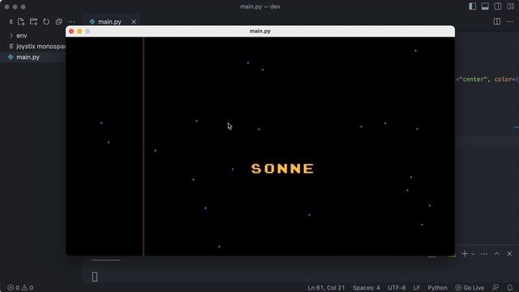
Task: Create a new file in the Explorer
Action: click(x=21, y=22)
